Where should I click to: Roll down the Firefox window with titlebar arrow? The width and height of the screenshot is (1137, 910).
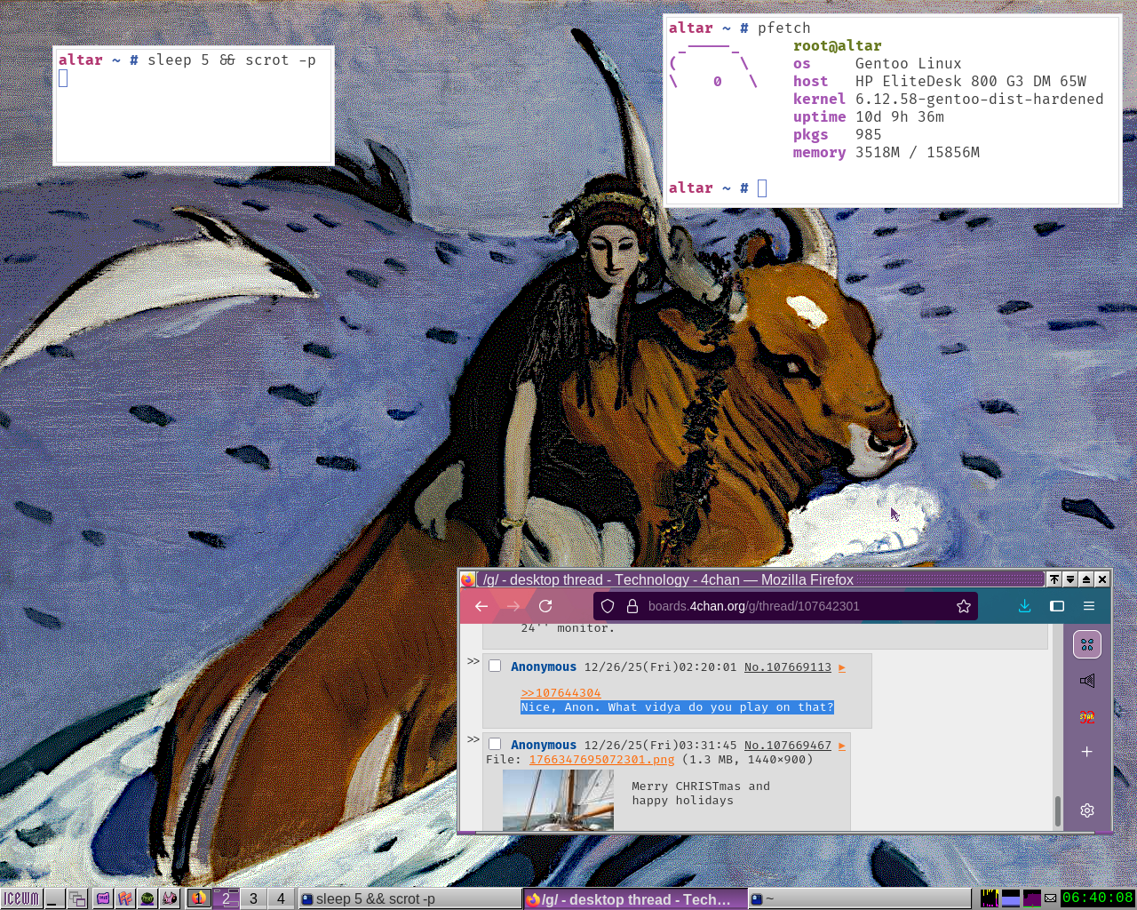(1070, 579)
